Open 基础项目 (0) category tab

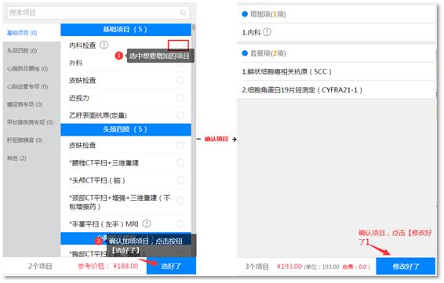tap(31, 33)
